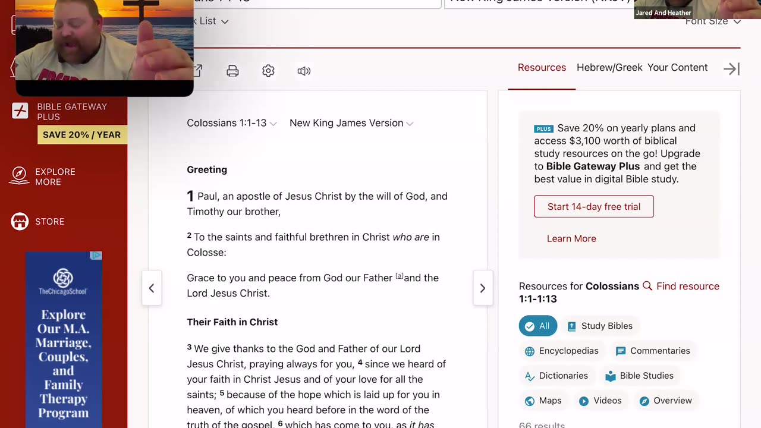Select the All resources filter
The width and height of the screenshot is (761, 428).
coord(537,326)
